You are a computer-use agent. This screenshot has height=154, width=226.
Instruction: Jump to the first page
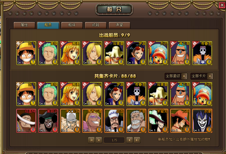point(91,140)
